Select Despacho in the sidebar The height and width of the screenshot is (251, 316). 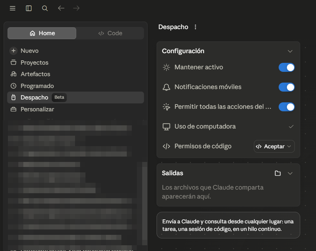click(x=75, y=97)
